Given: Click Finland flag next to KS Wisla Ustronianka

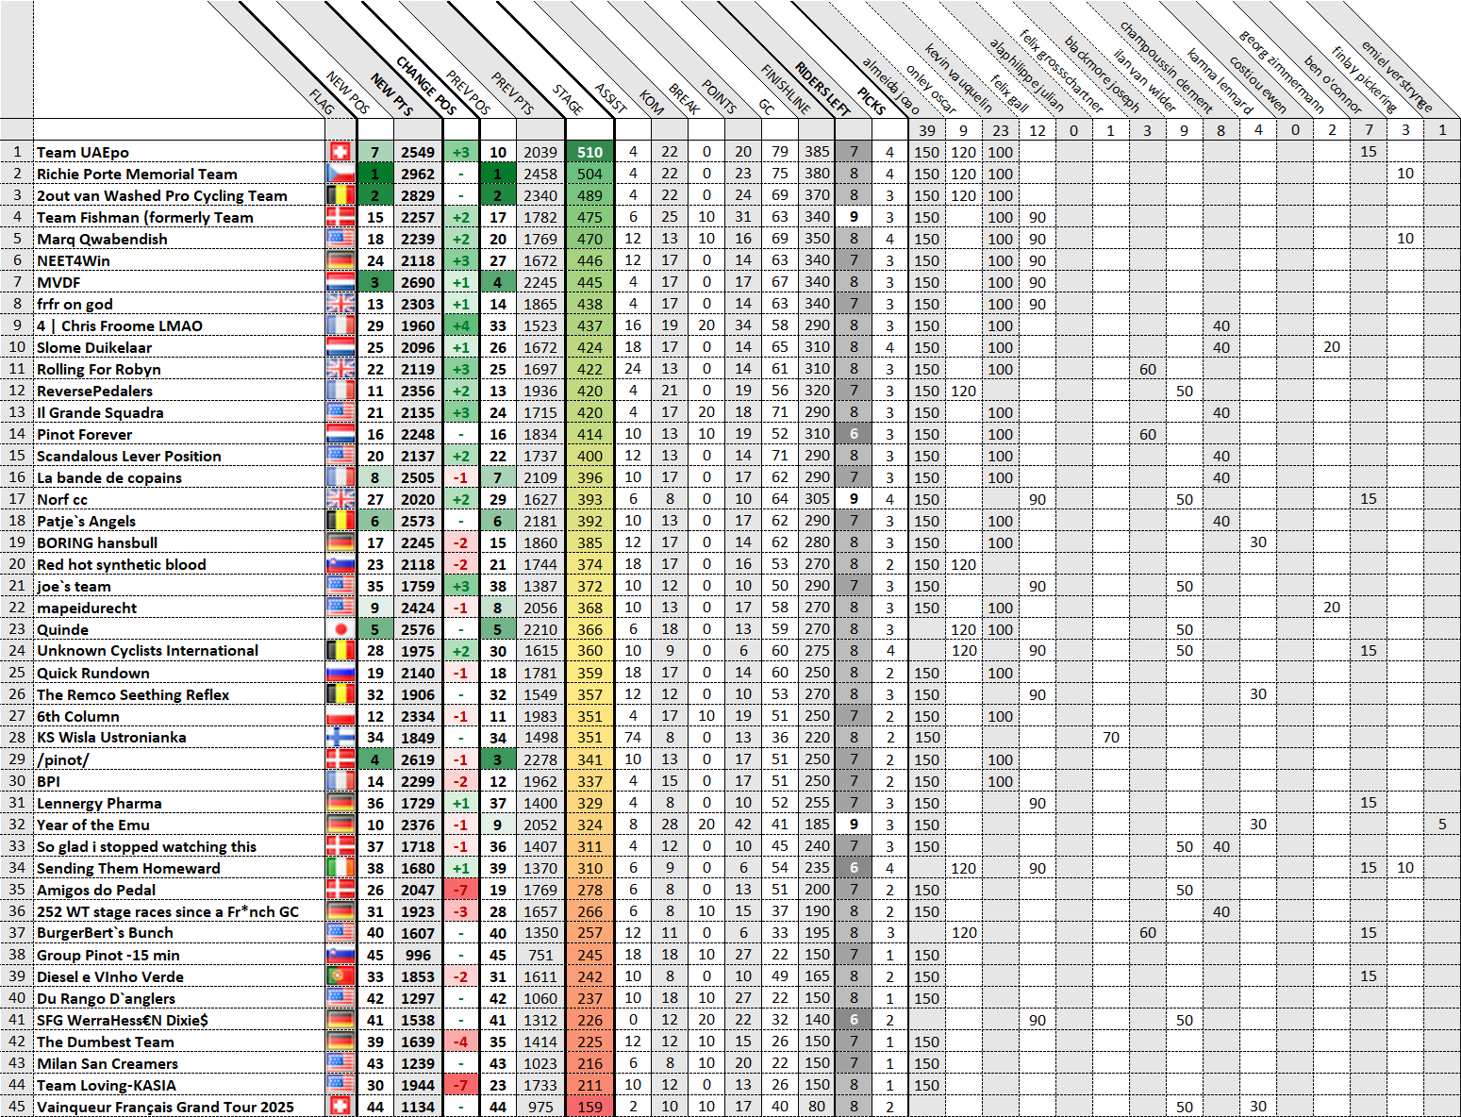Looking at the screenshot, I should [340, 738].
